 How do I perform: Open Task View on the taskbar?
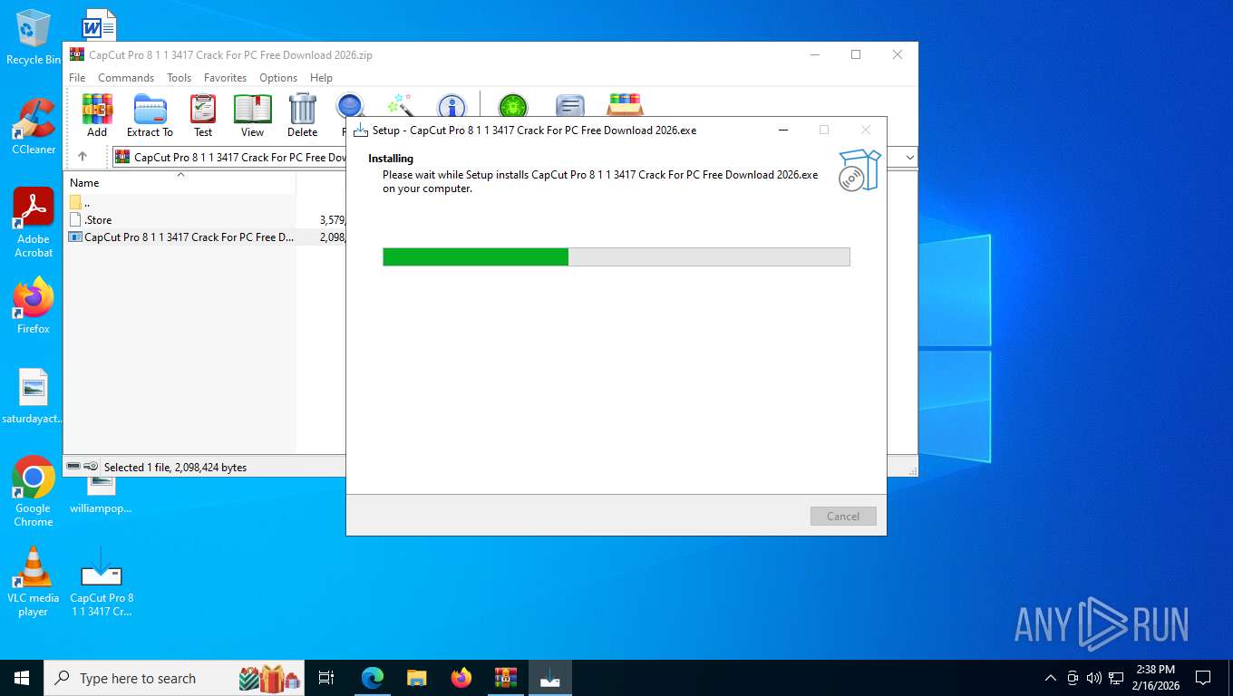click(327, 678)
